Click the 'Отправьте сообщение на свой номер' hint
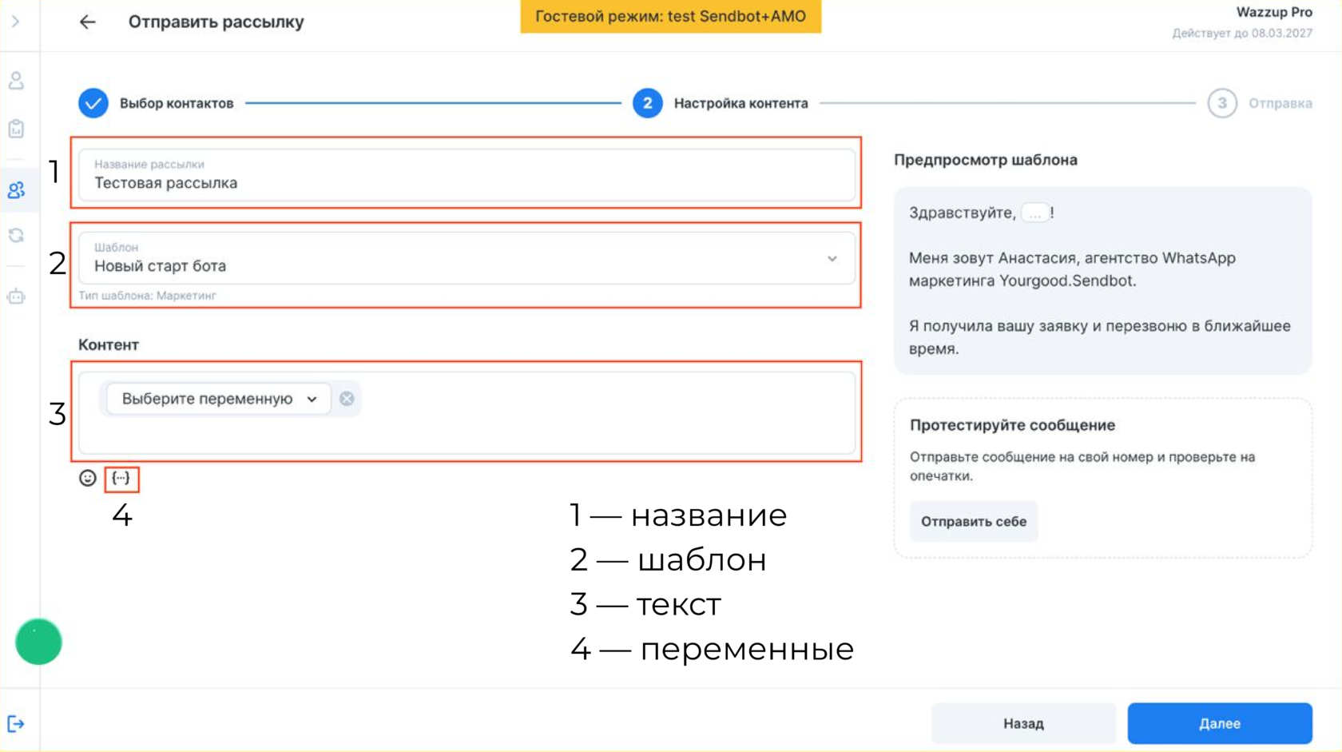 point(1082,467)
